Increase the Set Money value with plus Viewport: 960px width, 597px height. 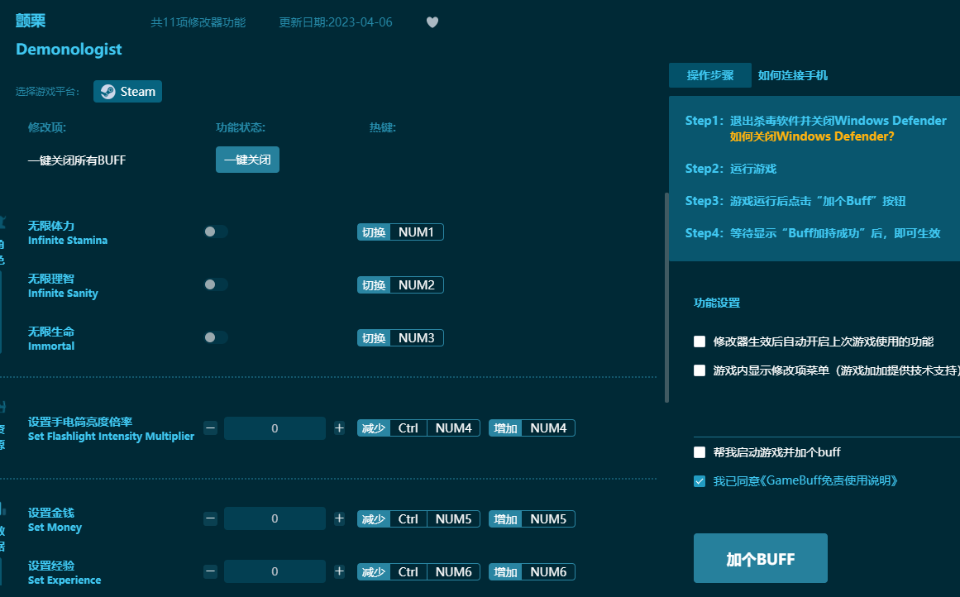tap(339, 518)
